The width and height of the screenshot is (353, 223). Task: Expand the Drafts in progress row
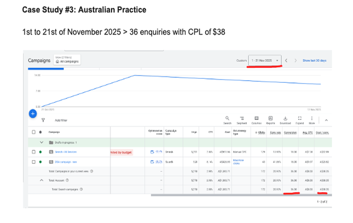pos(41,143)
